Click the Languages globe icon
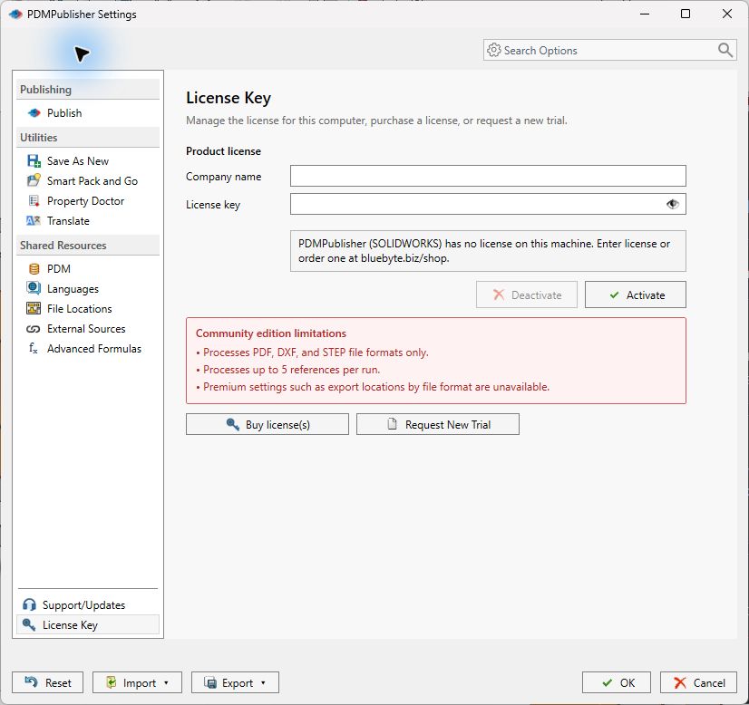749x705 pixels. [x=34, y=288]
